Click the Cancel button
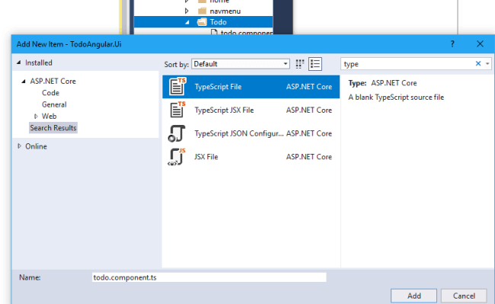 coord(464,296)
